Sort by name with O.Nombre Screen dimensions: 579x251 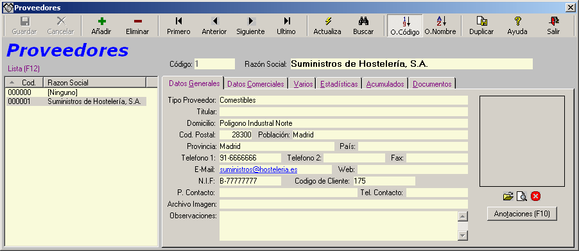pyautogui.click(x=440, y=26)
